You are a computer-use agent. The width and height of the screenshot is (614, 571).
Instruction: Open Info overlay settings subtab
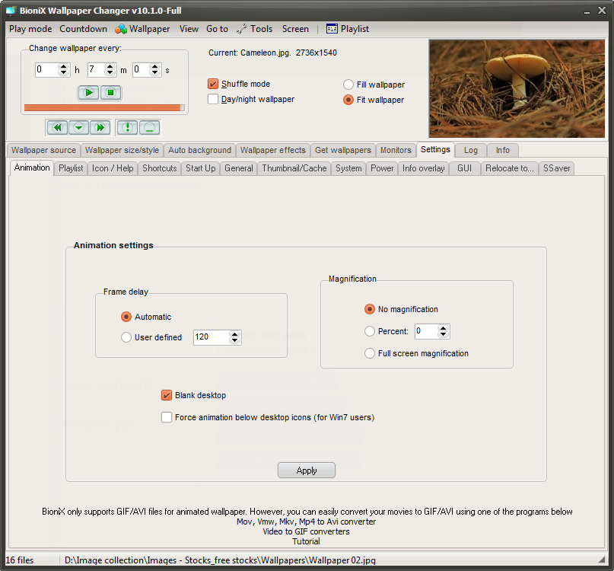pyautogui.click(x=423, y=168)
